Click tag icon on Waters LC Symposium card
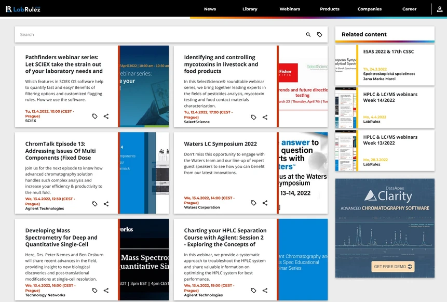 pos(253,203)
